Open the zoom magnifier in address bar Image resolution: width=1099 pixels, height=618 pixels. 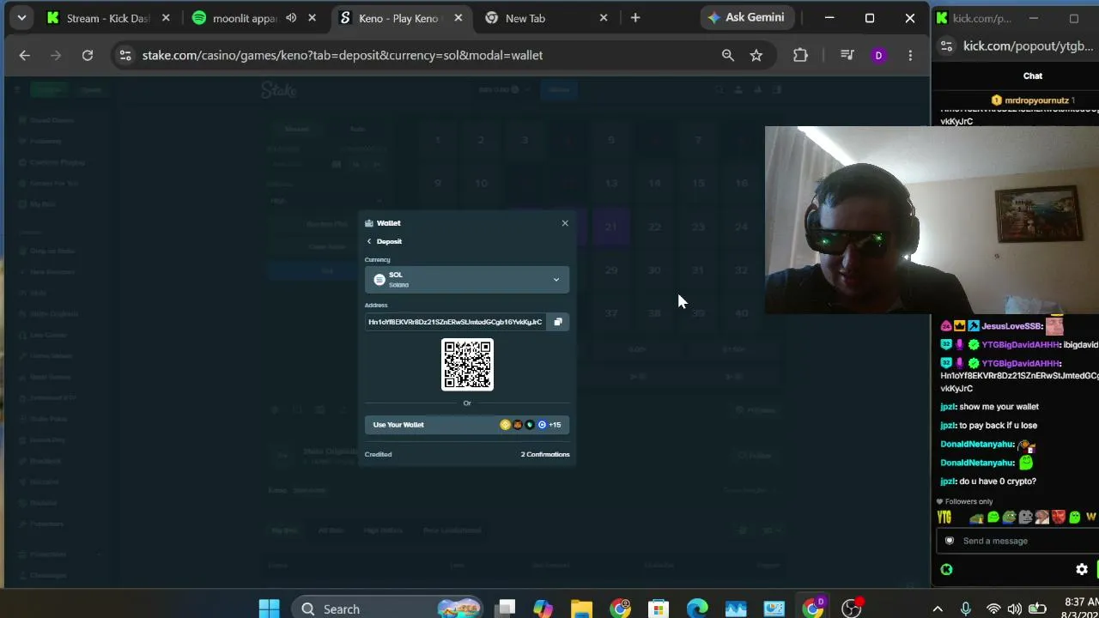pos(728,55)
